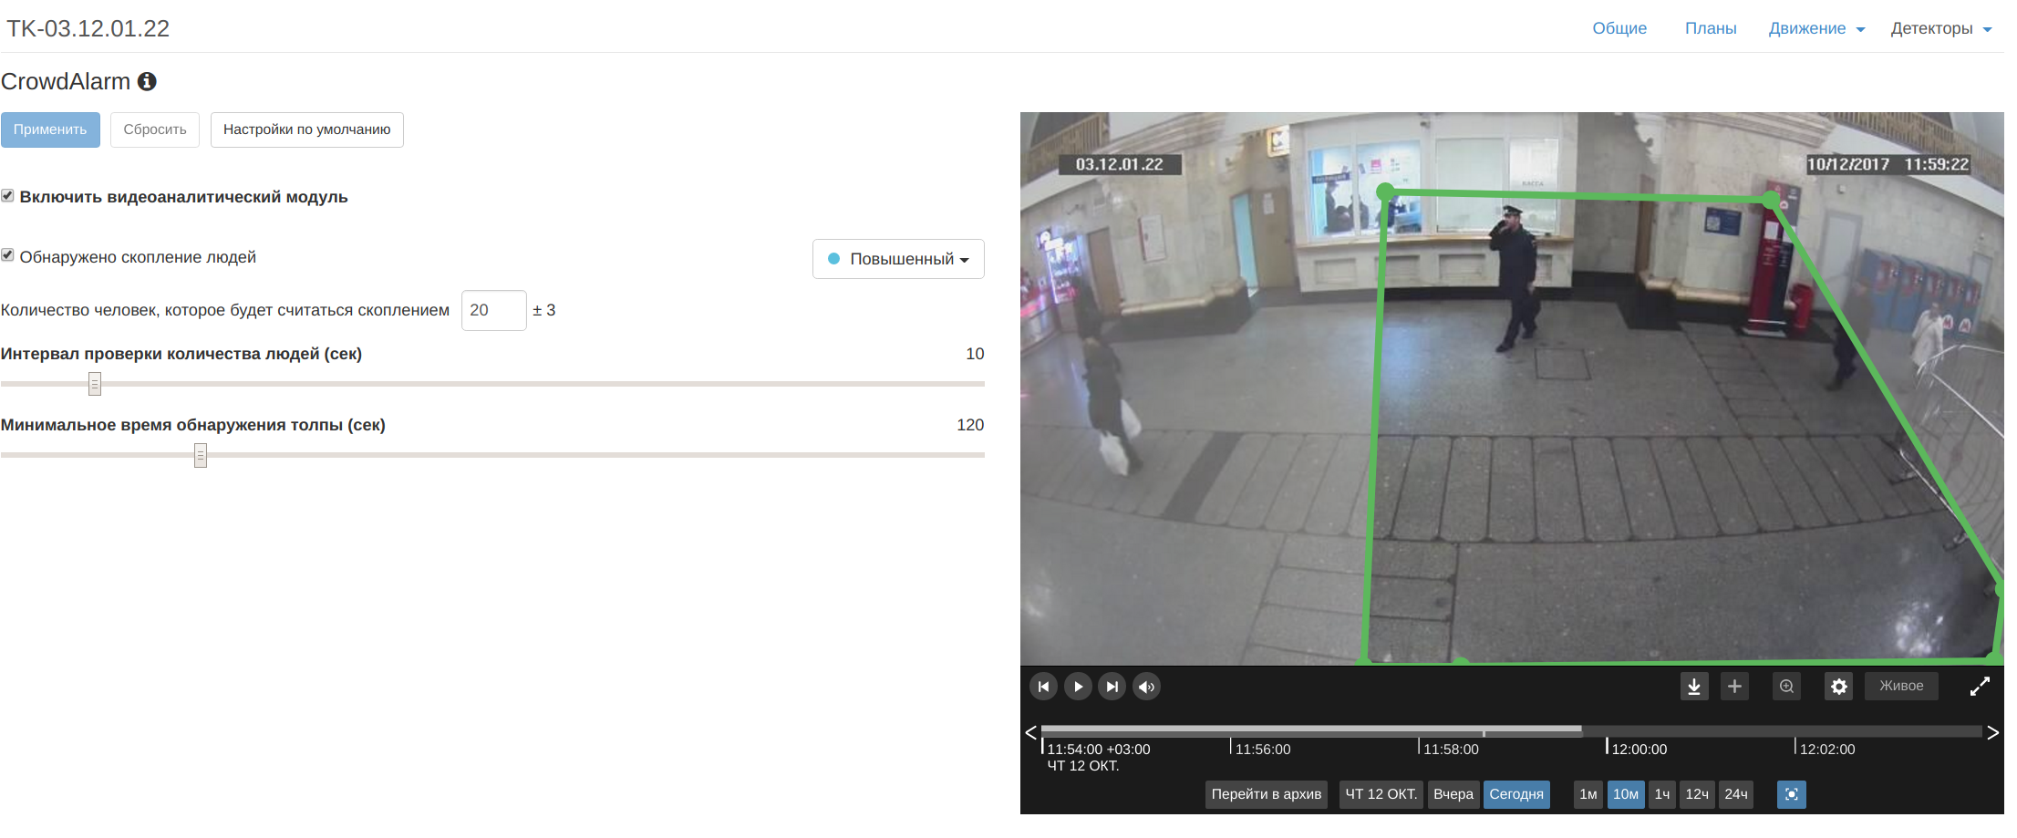Click the Применить button
The width and height of the screenshot is (2017, 838).
point(50,129)
